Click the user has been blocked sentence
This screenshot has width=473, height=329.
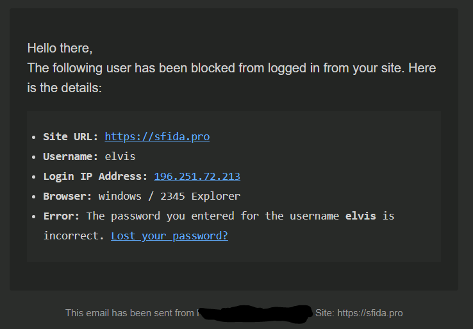231,68
